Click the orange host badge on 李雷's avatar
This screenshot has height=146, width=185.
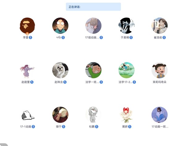click(27, 34)
